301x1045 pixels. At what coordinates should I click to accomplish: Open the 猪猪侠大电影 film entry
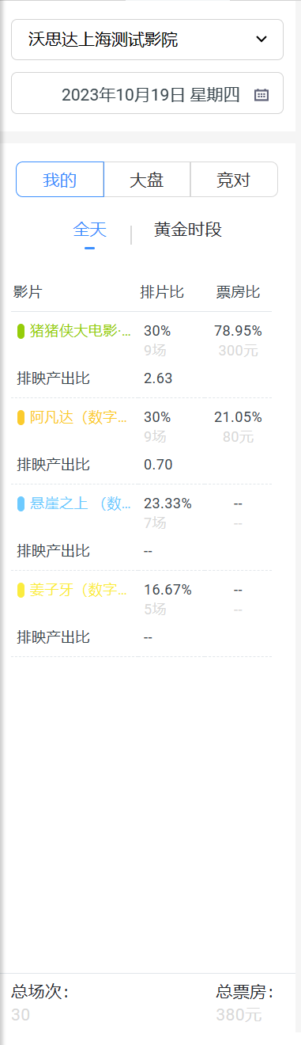[x=81, y=331]
